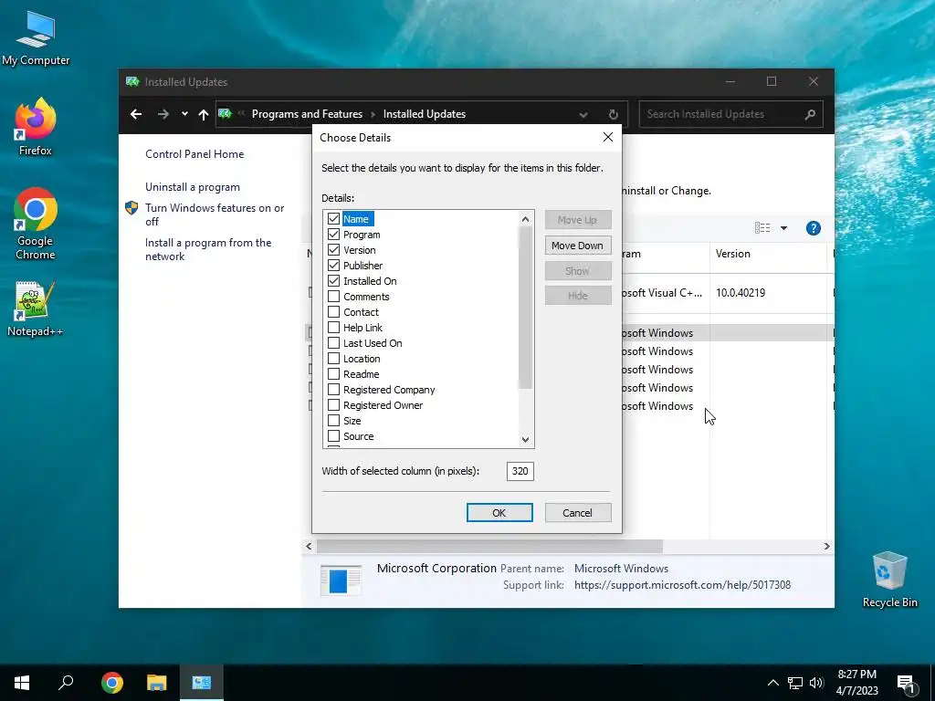This screenshot has height=701, width=935.
Task: Go back in Installed Updates window
Action: (136, 114)
